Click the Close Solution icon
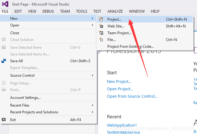Image resolution: width=197 pixels, height=134 pixels. pyautogui.click(x=4, y=39)
